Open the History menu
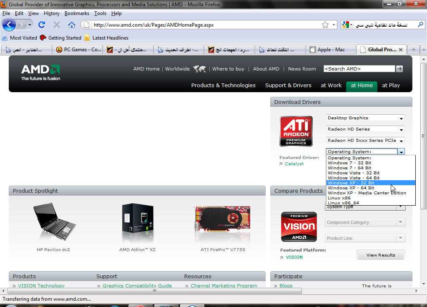 pyautogui.click(x=52, y=13)
